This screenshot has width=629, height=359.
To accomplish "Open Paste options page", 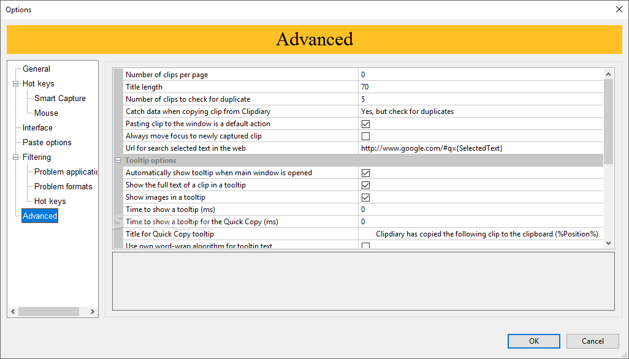I will point(47,142).
